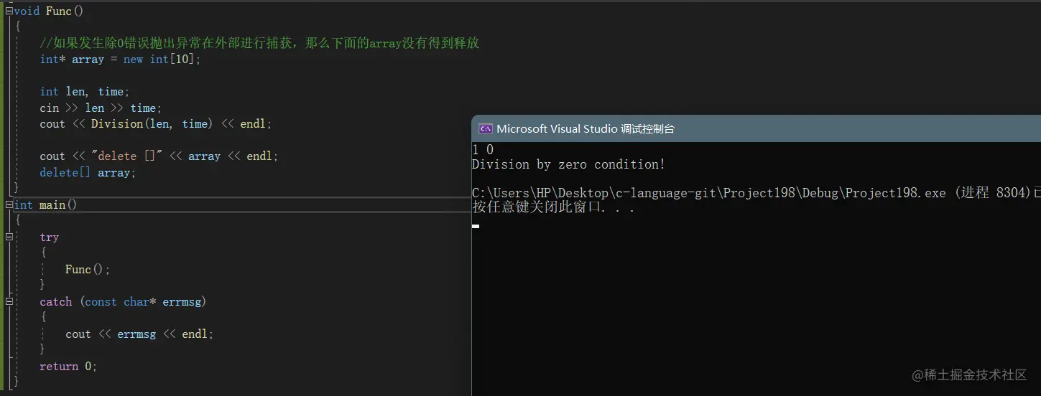The height and width of the screenshot is (396, 1041).
Task: Click console input line '1 0'
Action: click(x=483, y=150)
